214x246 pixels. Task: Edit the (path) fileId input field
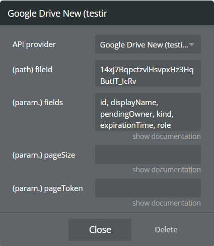point(148,73)
